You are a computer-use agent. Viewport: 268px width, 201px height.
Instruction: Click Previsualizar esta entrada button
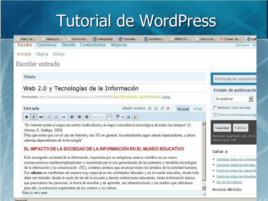tap(235, 79)
